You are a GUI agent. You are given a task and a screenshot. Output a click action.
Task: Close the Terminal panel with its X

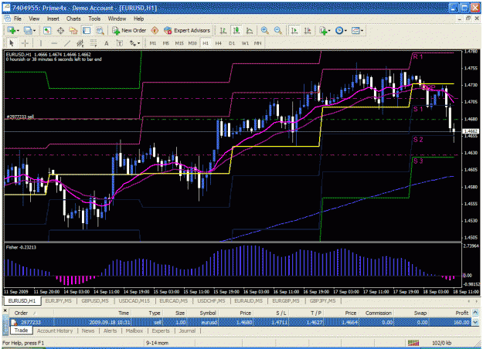pyautogui.click(x=5, y=311)
